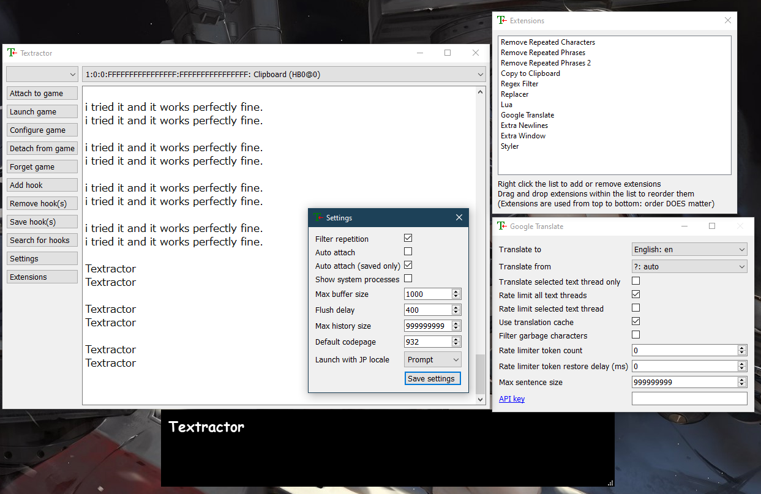Enable the Auto attach checkbox
761x494 pixels.
point(408,251)
